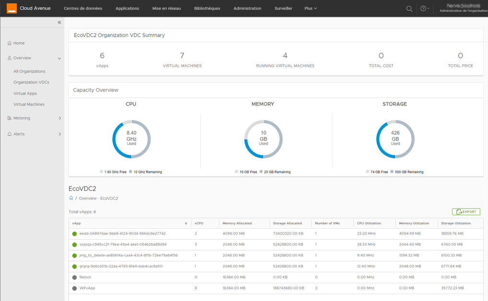Image resolution: width=488 pixels, height=301 pixels.
Task: Open Mise en réseau menu
Action: pyautogui.click(x=167, y=9)
